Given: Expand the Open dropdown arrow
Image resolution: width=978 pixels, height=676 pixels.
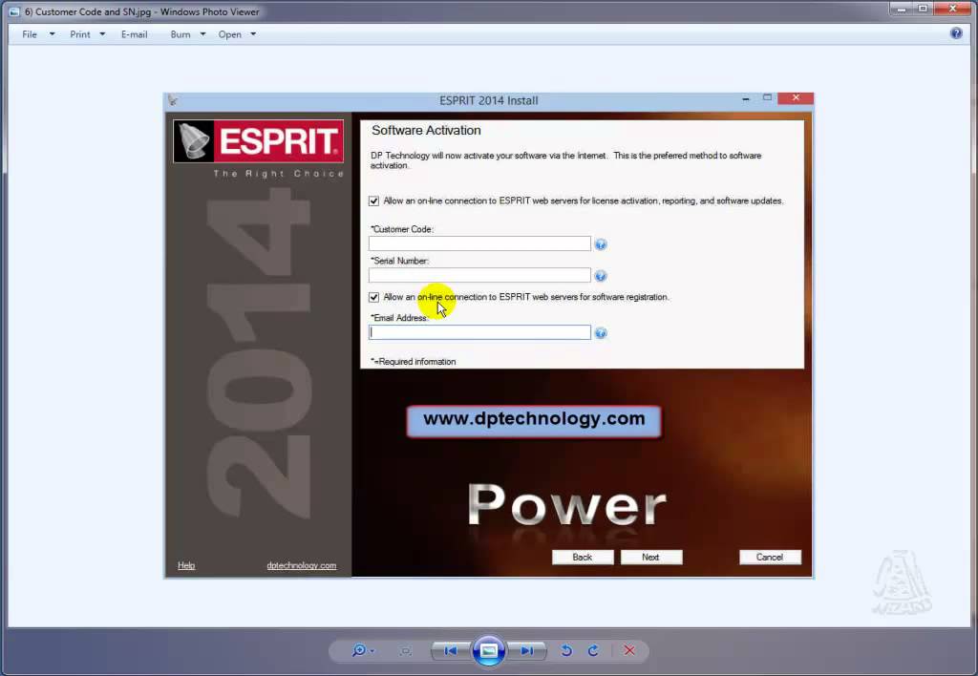Looking at the screenshot, I should pyautogui.click(x=253, y=34).
